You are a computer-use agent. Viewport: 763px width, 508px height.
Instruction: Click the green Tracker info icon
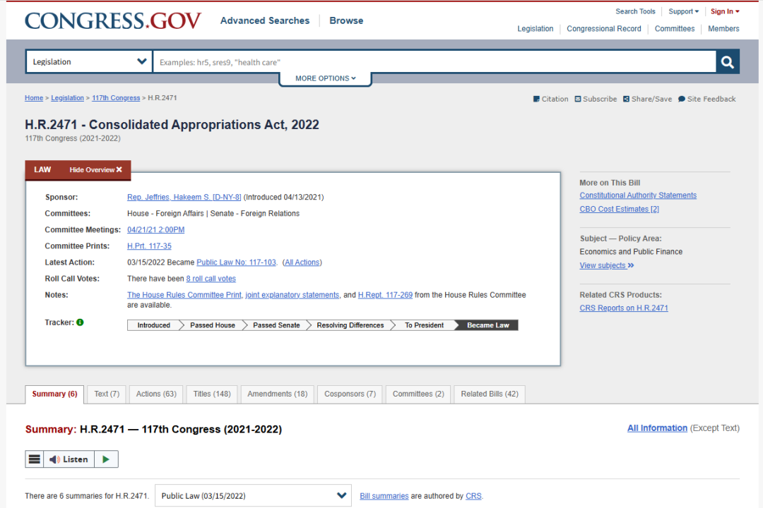(x=80, y=322)
